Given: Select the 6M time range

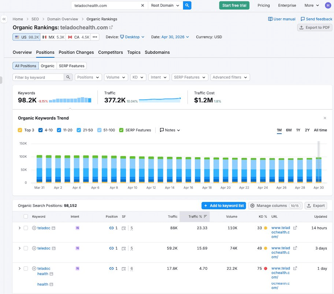Looking at the screenshot, I should [x=289, y=130].
